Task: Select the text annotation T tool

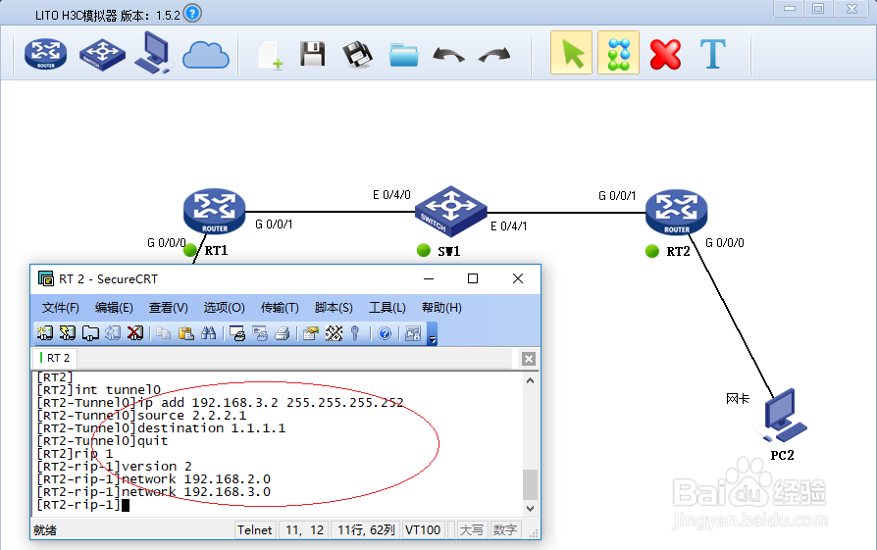Action: click(x=713, y=54)
